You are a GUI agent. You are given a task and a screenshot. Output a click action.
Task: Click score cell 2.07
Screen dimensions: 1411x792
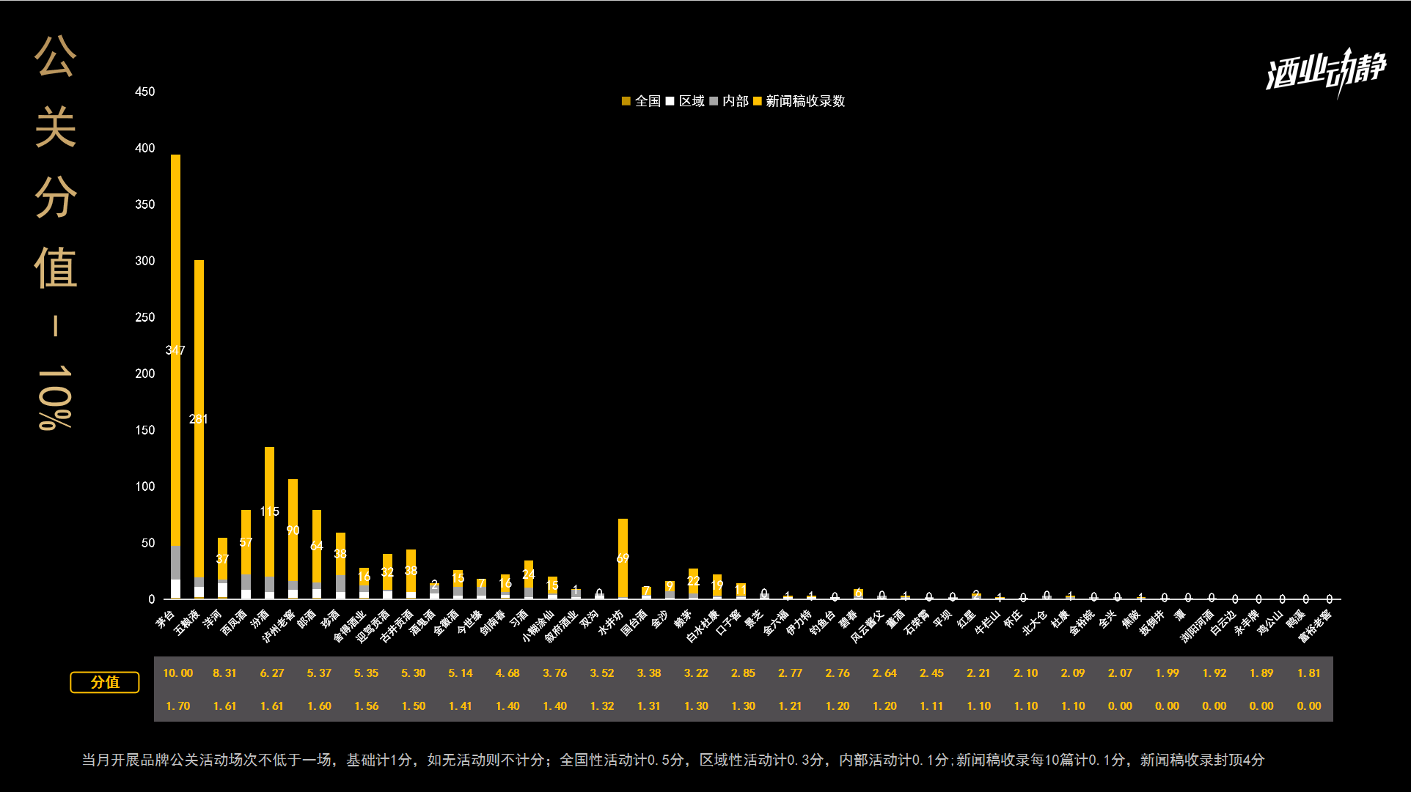[x=1120, y=673]
